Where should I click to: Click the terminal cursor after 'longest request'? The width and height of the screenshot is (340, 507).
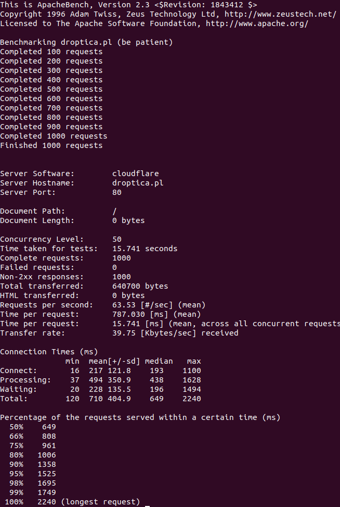148,502
